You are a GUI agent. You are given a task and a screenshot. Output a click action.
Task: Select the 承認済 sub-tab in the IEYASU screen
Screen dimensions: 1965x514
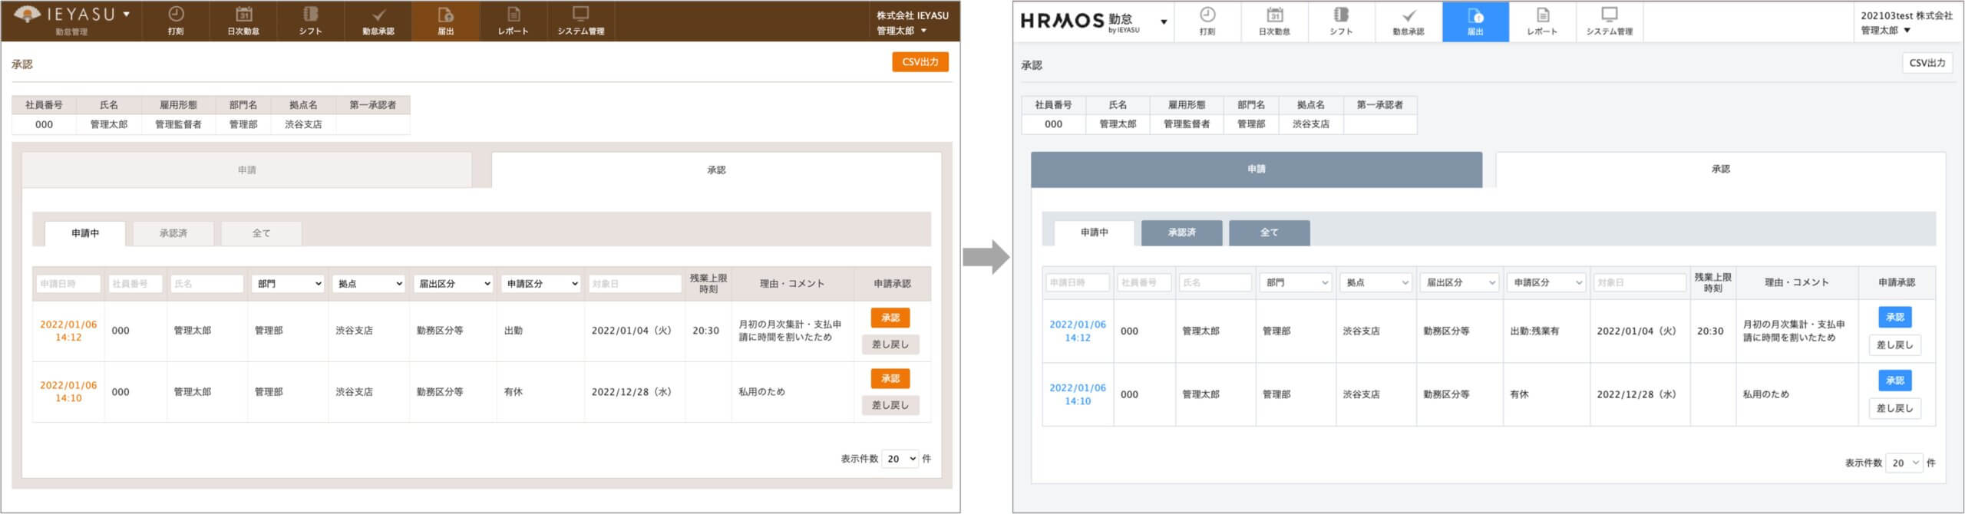point(173,233)
